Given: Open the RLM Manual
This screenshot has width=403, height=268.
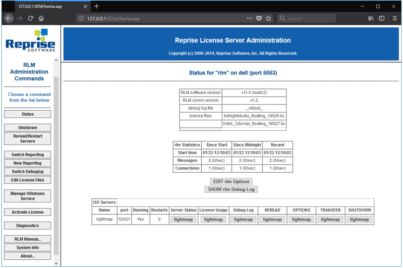Looking at the screenshot, I should click(x=27, y=239).
